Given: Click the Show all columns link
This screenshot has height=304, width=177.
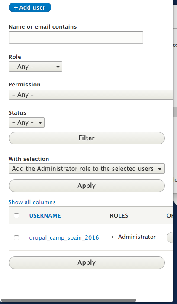Looking at the screenshot, I should click(32, 202).
